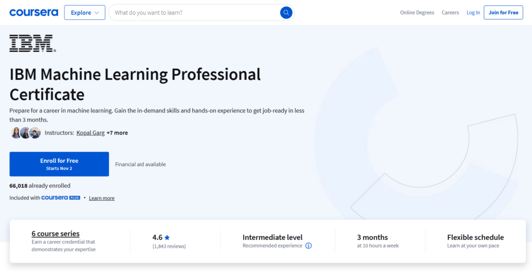Click the Coursera logo
532x274 pixels.
(x=34, y=12)
